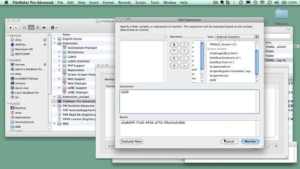Screen dimensions: 300x169
Task: Eject Hermes shared server
Action: coord(45,64)
